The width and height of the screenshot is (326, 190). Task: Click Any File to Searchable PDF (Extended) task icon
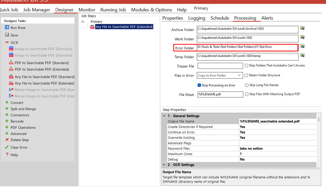point(11,83)
